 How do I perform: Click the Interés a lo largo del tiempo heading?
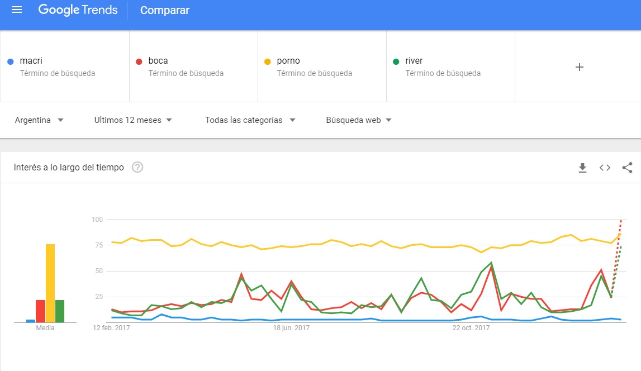69,167
